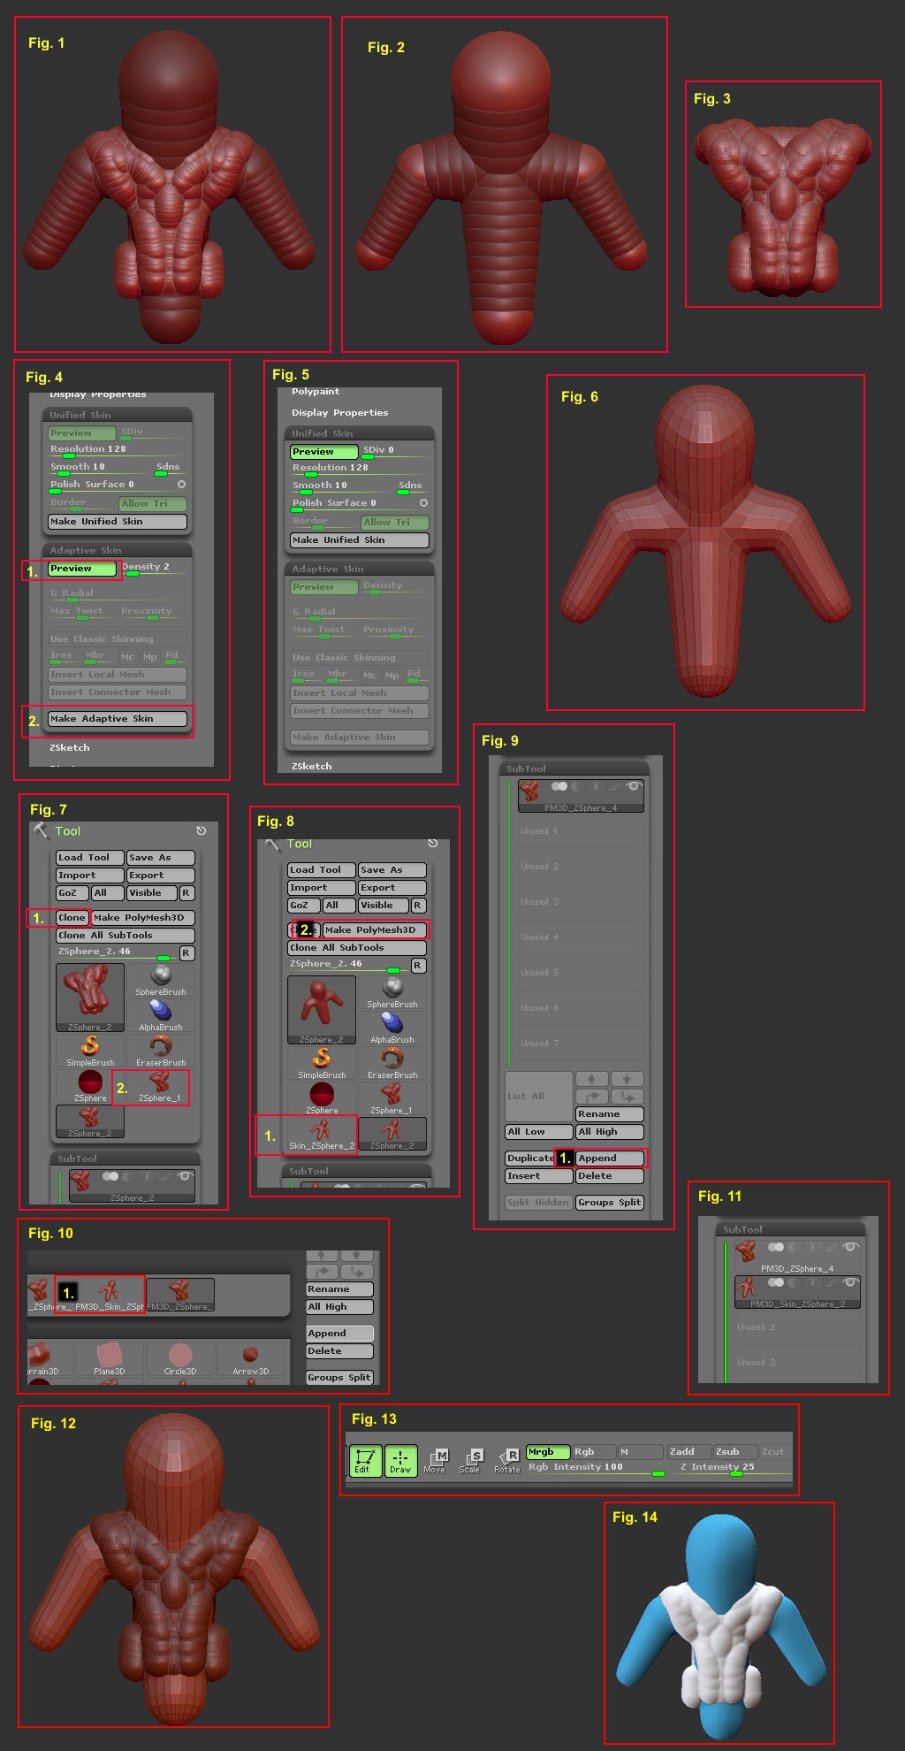Select Skin_ZSphere_2 tool in Fig. 8
Screen dimensions: 905x1751
322,1134
